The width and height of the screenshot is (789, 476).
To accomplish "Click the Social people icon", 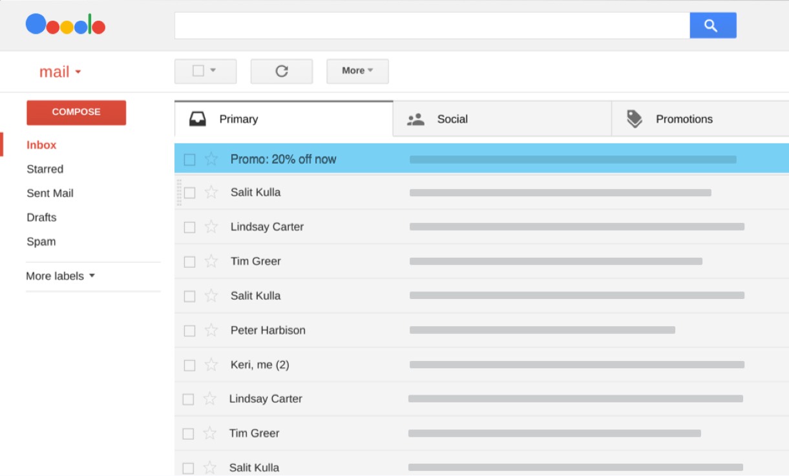I will [416, 119].
